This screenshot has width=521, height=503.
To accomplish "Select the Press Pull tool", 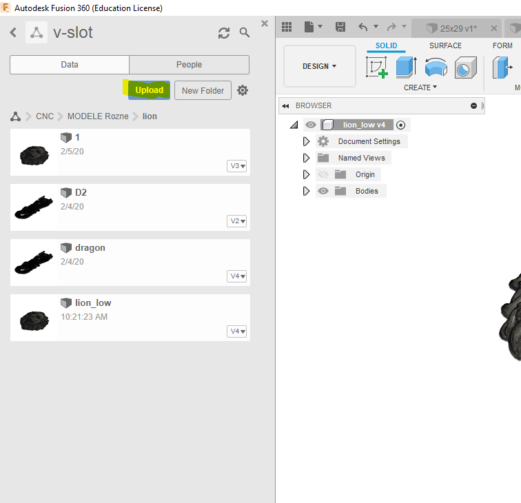I will [502, 68].
